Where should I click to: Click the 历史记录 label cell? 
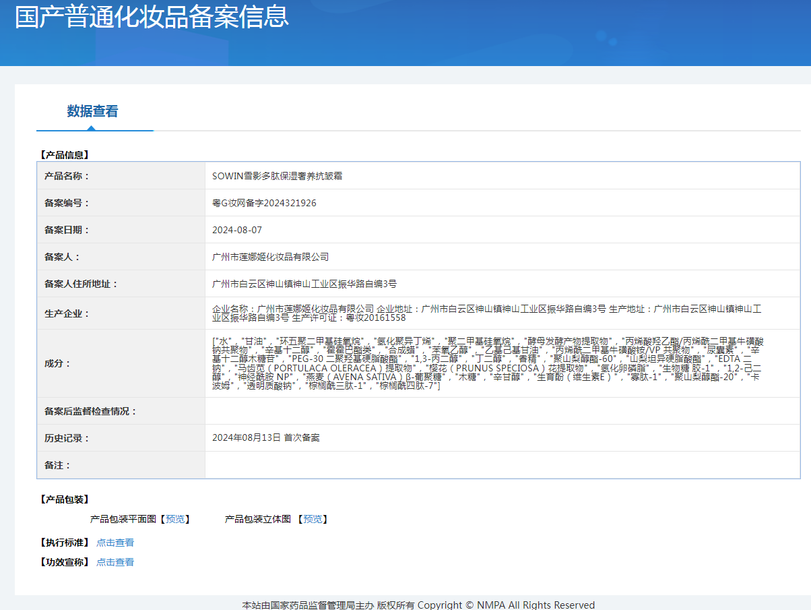tap(121, 438)
